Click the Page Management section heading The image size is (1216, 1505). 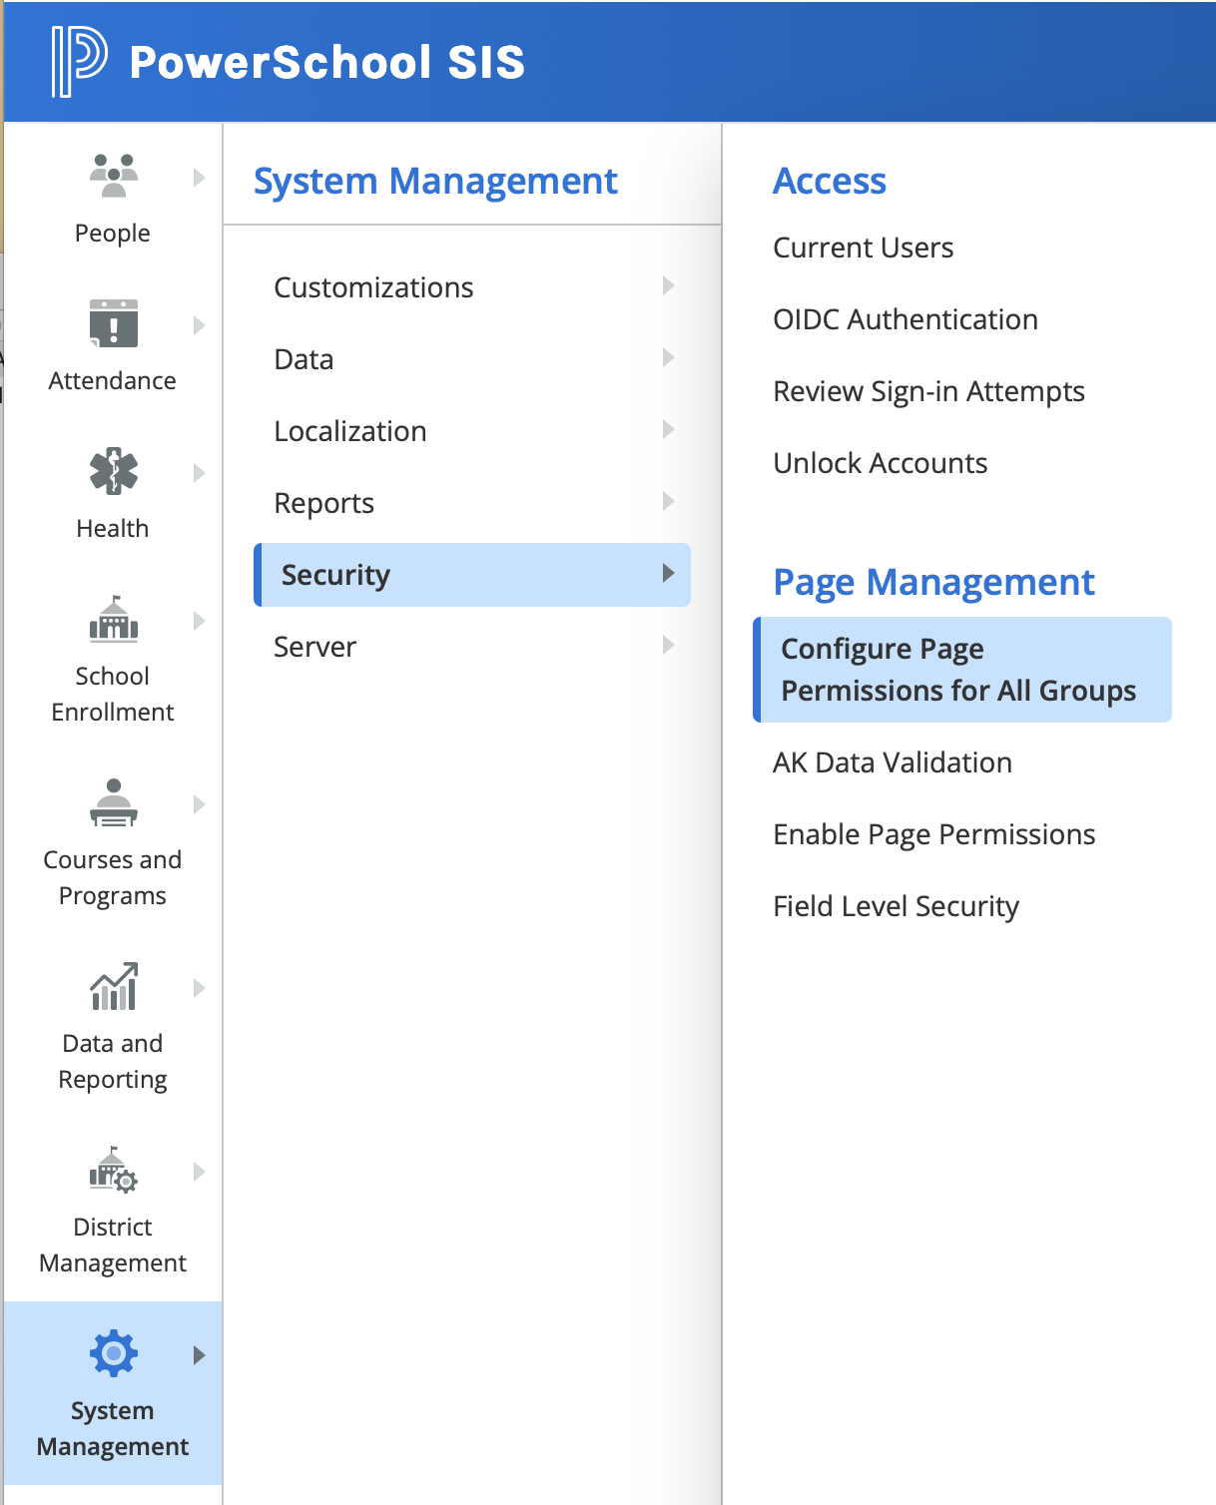click(x=933, y=582)
